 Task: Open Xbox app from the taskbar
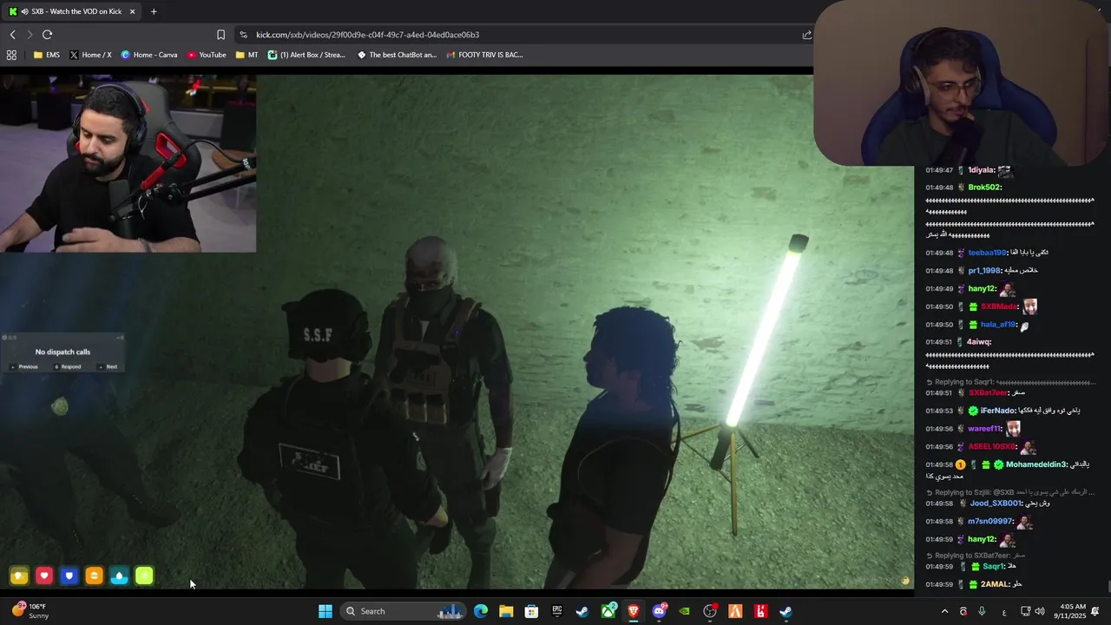pyautogui.click(x=608, y=611)
